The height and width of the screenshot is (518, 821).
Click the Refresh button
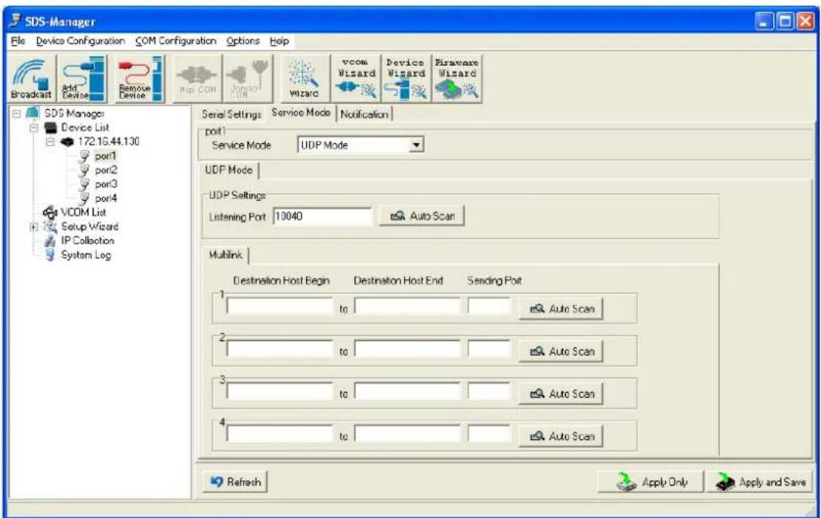point(235,482)
